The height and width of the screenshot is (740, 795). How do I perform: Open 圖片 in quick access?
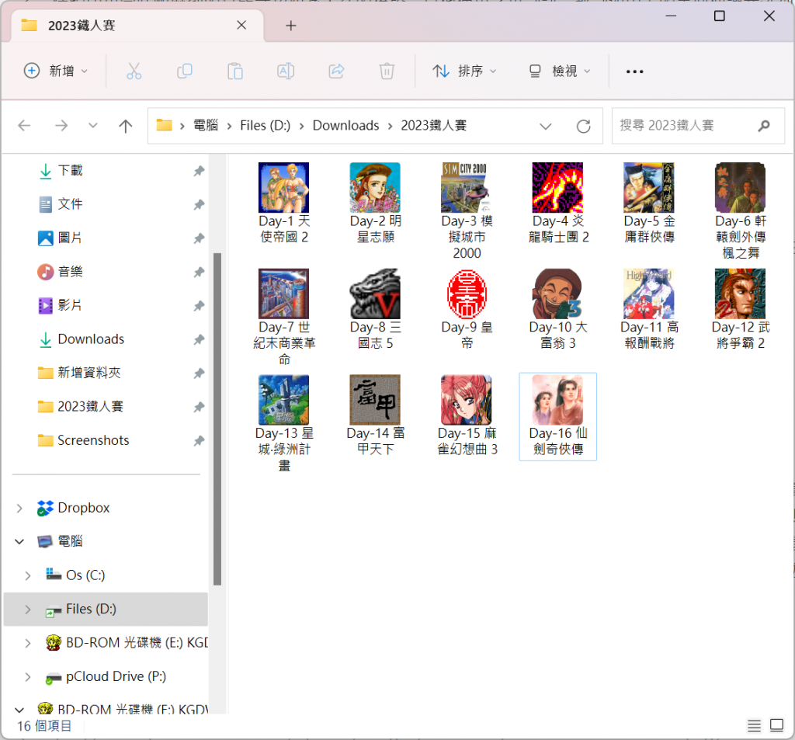click(x=70, y=238)
